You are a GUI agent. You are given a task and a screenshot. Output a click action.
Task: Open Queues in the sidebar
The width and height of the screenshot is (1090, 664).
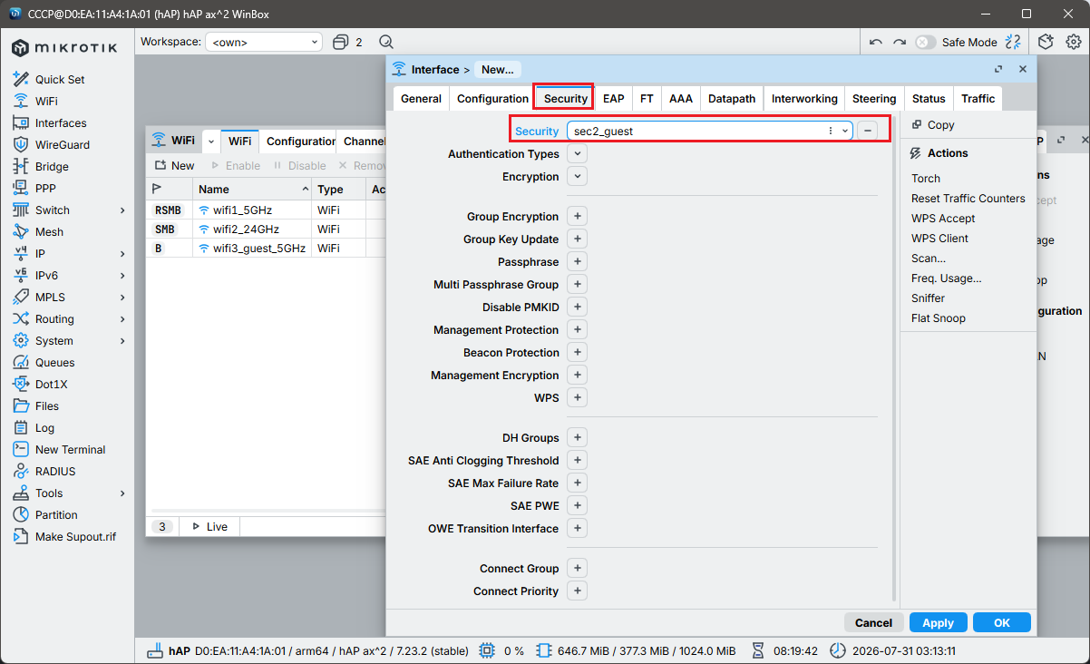coord(54,363)
